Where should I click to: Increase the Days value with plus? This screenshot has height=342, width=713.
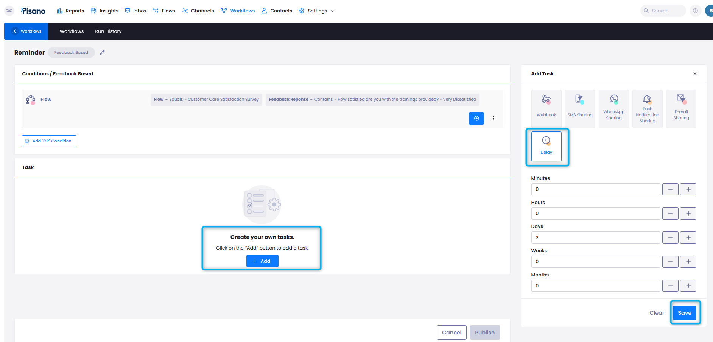tap(688, 237)
